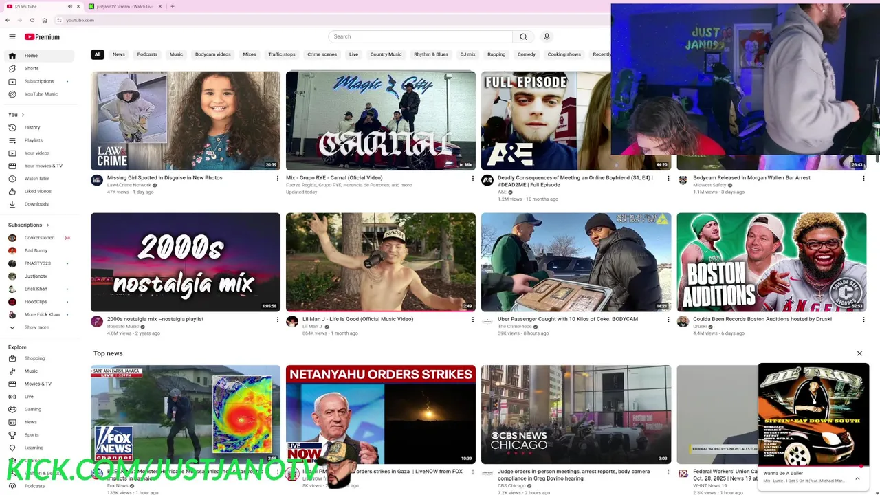Switch to the justjanoTV Stream browser tab
Image resolution: width=880 pixels, height=495 pixels.
click(124, 6)
